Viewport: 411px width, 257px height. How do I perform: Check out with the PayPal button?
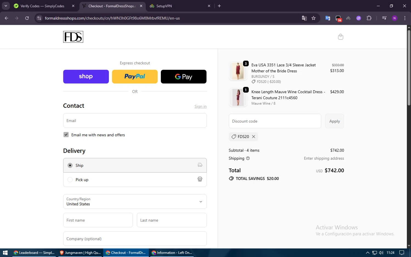135,76
